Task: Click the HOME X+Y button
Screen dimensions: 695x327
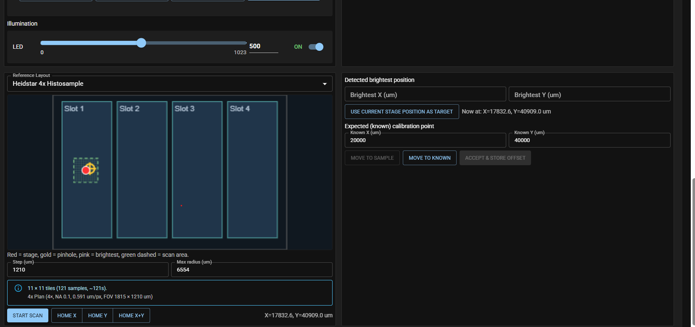Action: tap(131, 316)
